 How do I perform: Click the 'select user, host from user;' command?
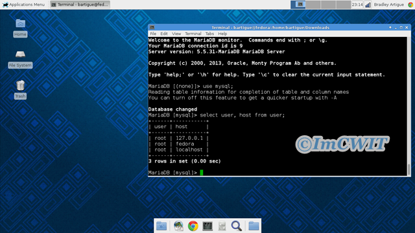click(242, 115)
